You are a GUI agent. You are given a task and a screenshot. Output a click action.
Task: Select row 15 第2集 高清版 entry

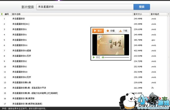point(83,93)
